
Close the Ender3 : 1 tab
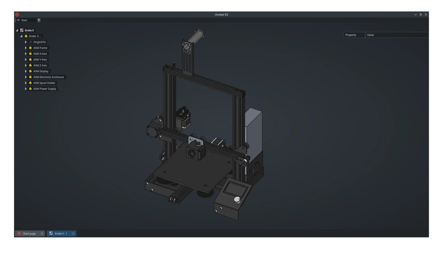[73, 234]
